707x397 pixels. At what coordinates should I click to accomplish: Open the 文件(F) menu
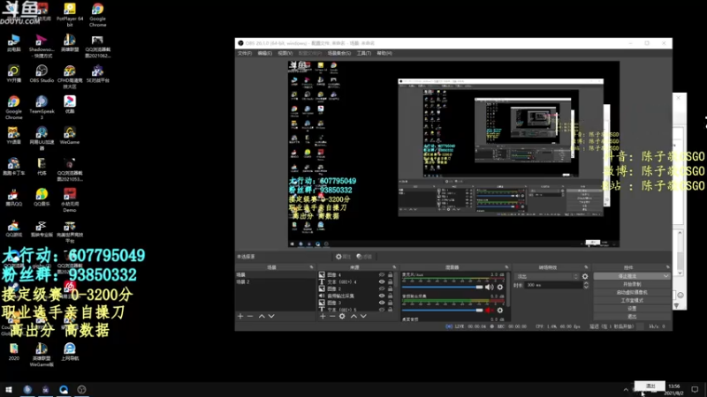coord(245,53)
